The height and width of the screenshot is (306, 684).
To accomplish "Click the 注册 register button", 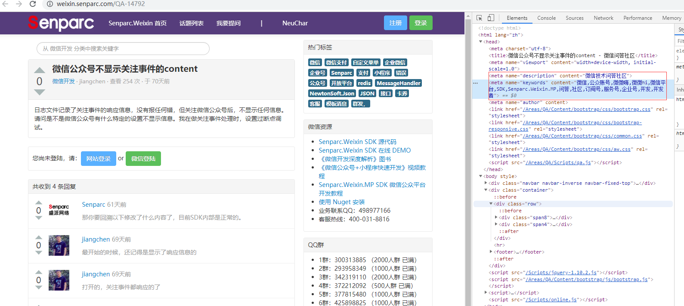I will tap(396, 23).
